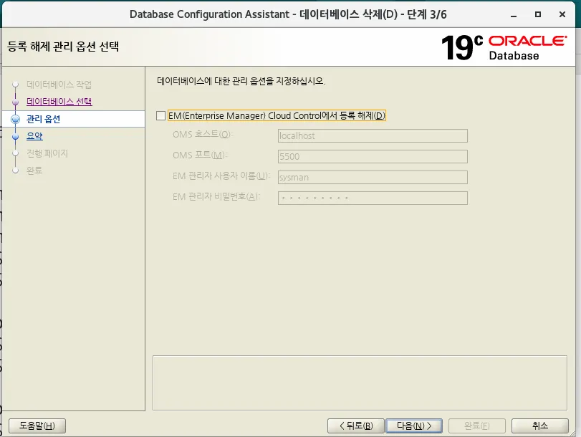Click the 등록 해제 관리 옵션 선택 heading
This screenshot has height=437, width=581.
[63, 47]
